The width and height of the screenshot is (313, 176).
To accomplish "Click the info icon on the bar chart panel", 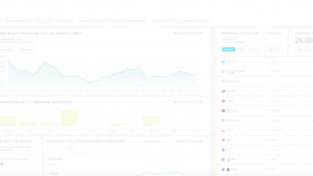I will 175,102.
